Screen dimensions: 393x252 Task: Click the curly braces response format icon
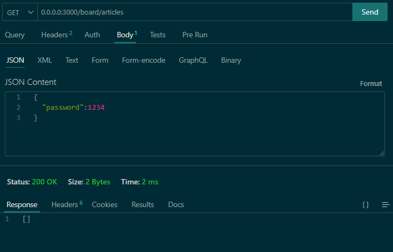(x=365, y=204)
